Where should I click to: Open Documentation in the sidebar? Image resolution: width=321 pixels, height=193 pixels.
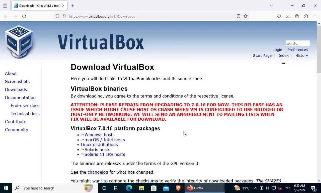[x=20, y=98]
